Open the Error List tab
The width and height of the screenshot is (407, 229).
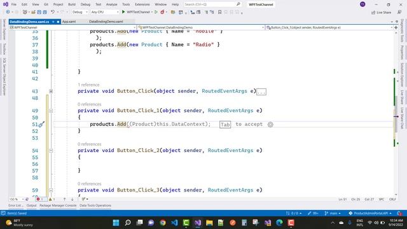[16, 205]
